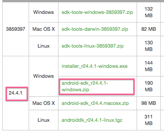164x132 pixels.
Task: Select the Mac OS X cell in the 3859397 group
Action: 44,29
